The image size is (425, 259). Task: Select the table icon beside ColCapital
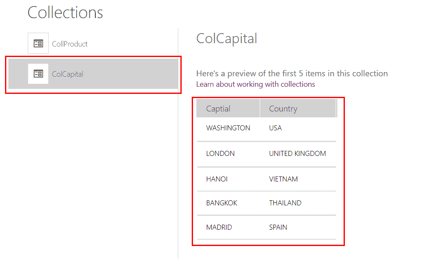[37, 74]
